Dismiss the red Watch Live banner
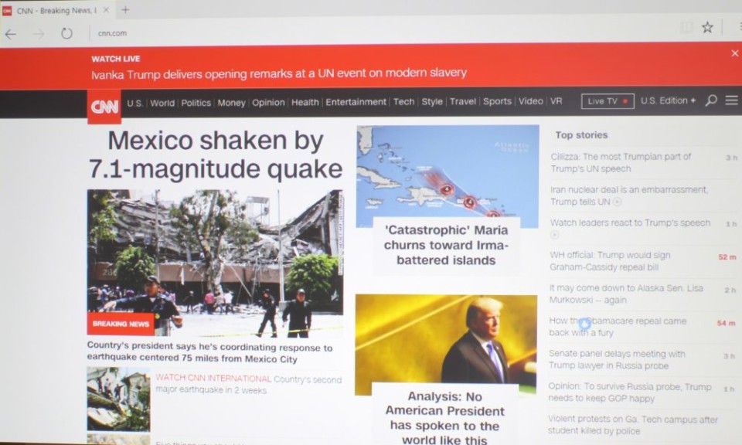The width and height of the screenshot is (742, 445). pos(734,53)
